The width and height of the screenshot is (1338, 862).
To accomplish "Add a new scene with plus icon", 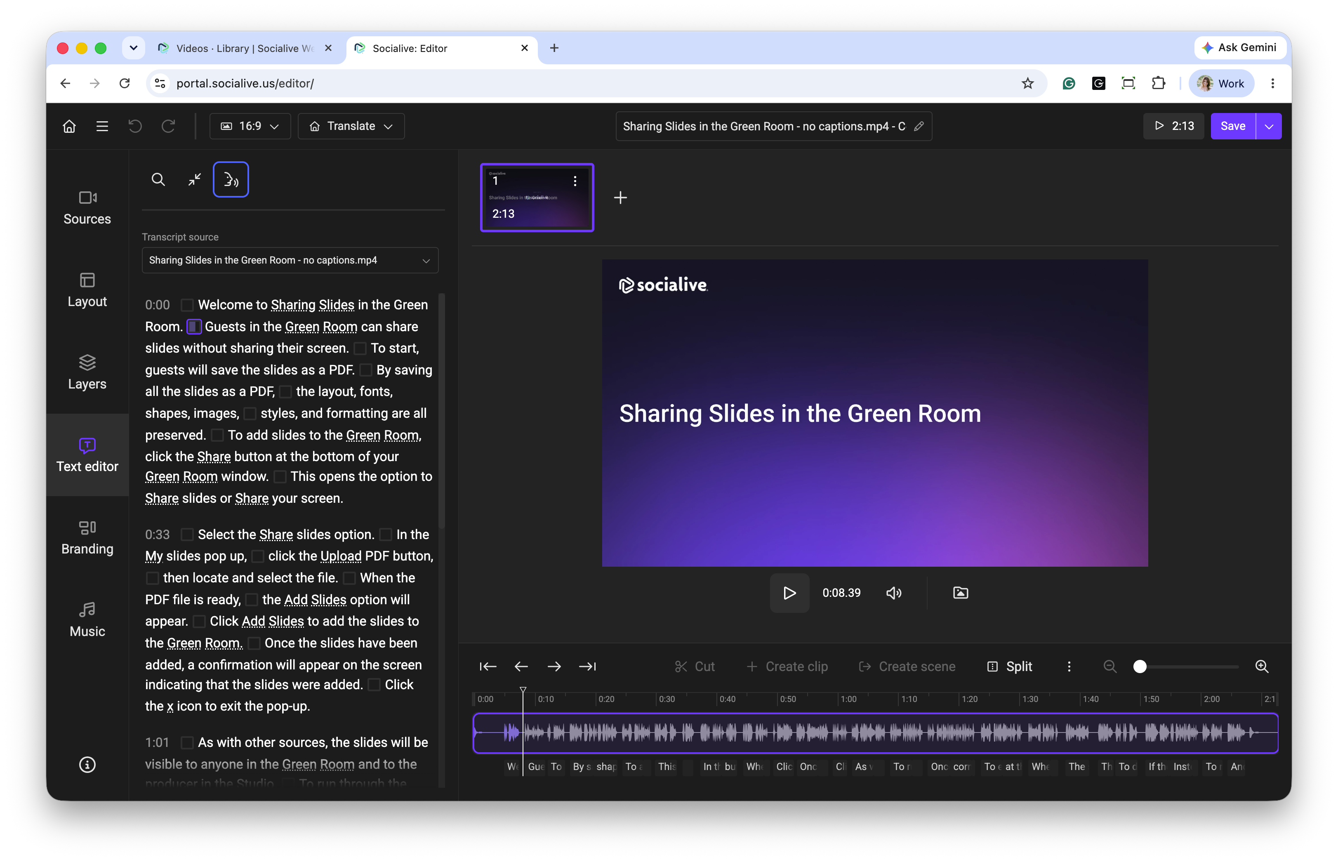I will (x=620, y=198).
